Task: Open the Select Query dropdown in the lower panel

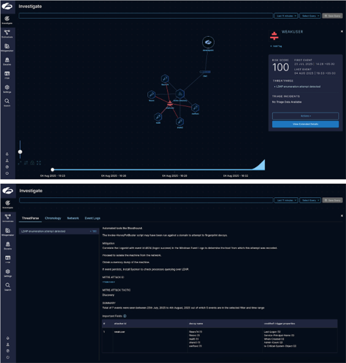Action: click(x=310, y=200)
